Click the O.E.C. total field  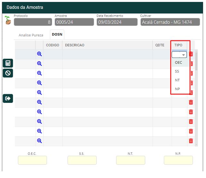tap(32, 160)
